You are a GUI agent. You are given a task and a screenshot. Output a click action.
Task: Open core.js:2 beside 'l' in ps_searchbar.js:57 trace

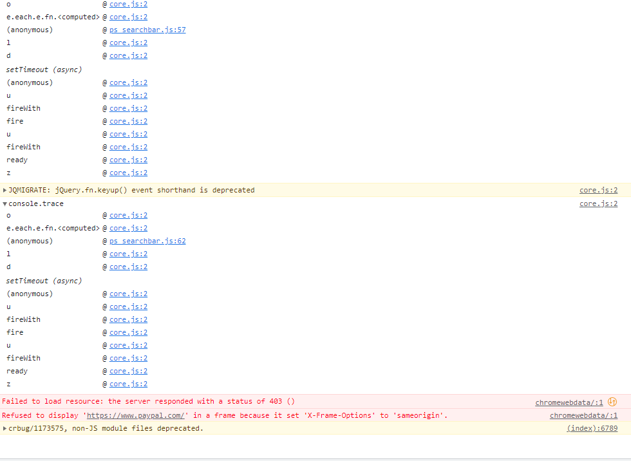pyautogui.click(x=128, y=42)
